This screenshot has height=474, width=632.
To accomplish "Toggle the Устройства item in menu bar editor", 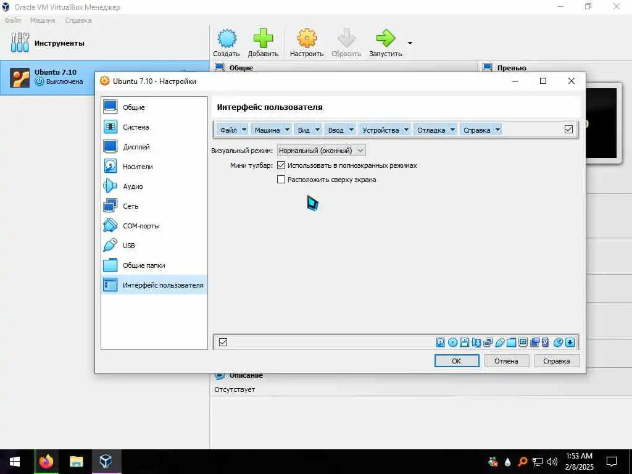I will pos(380,130).
